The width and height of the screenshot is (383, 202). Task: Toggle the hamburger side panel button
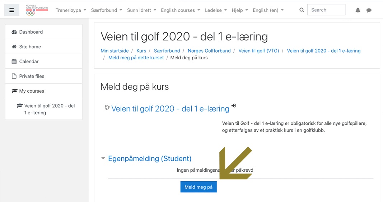[11, 10]
